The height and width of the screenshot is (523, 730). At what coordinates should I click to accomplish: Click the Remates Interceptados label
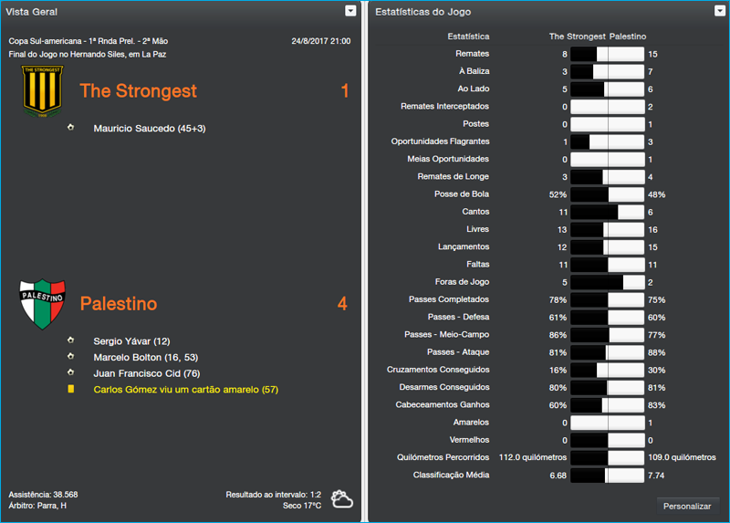tap(444, 106)
